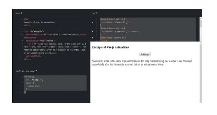217x115 pixels.
Task: Click the warning dot on CSS line 5
Action: (x=93, y=31)
